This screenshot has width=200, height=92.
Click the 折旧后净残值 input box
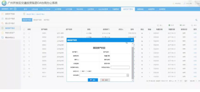point(120,67)
